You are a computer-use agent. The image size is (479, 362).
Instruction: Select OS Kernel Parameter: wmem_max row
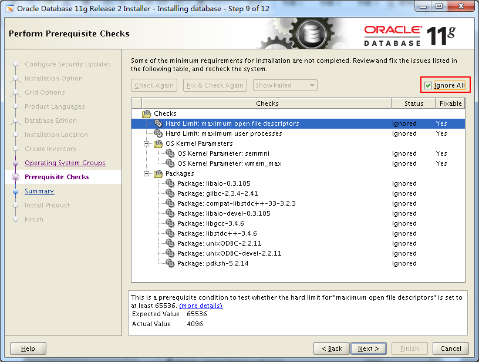(x=298, y=163)
